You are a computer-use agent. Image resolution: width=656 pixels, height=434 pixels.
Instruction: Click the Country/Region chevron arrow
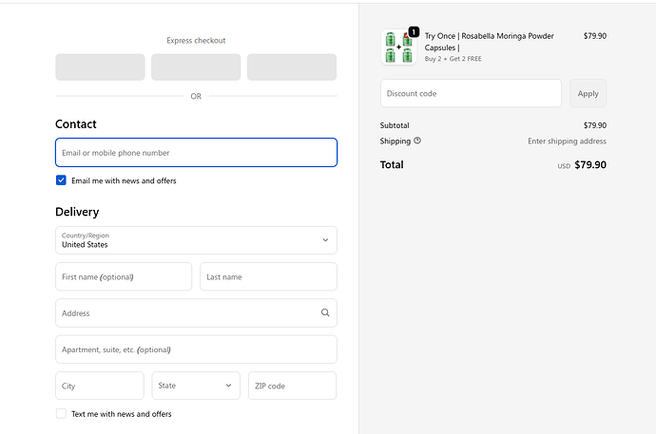pos(325,240)
